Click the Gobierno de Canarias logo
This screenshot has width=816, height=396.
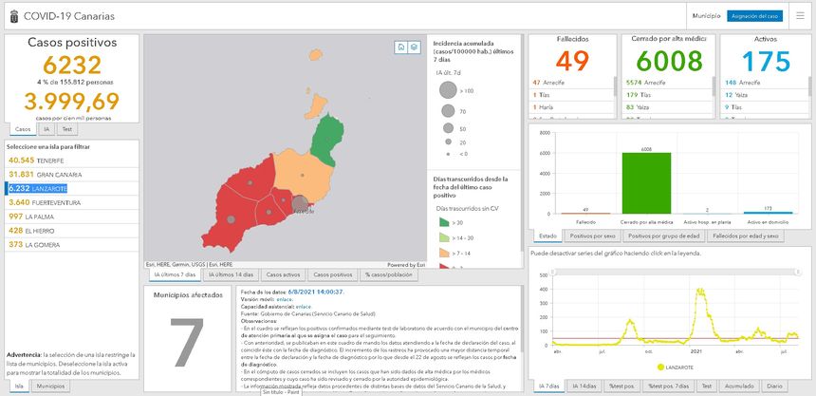14,17
